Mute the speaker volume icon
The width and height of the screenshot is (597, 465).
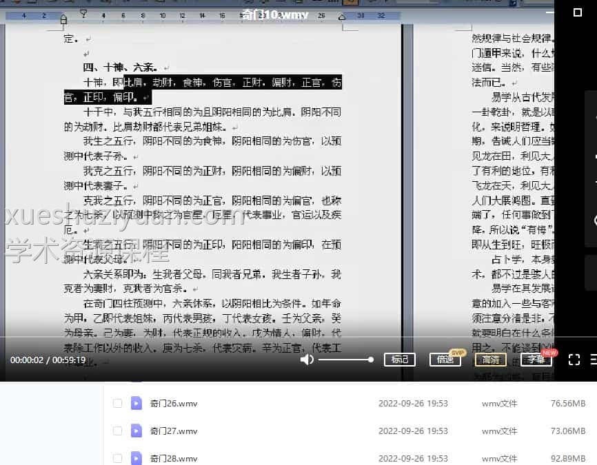pos(306,359)
